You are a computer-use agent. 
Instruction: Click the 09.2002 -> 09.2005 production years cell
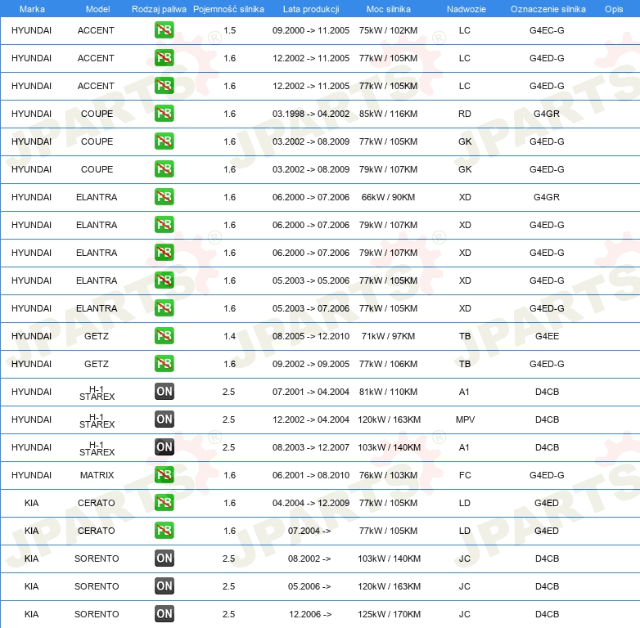coord(311,364)
